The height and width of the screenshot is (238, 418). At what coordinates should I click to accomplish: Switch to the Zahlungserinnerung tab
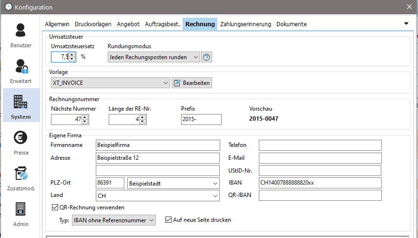pos(245,24)
